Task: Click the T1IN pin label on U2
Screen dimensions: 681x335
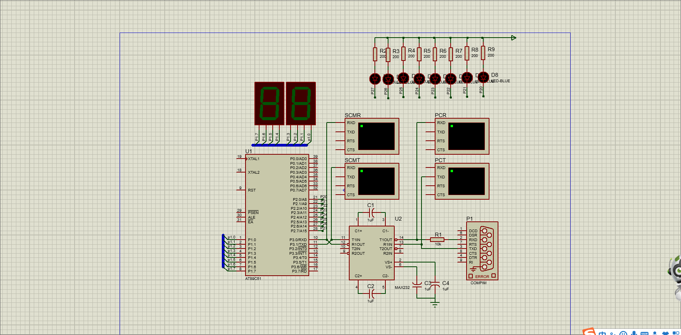Action: coord(356,240)
